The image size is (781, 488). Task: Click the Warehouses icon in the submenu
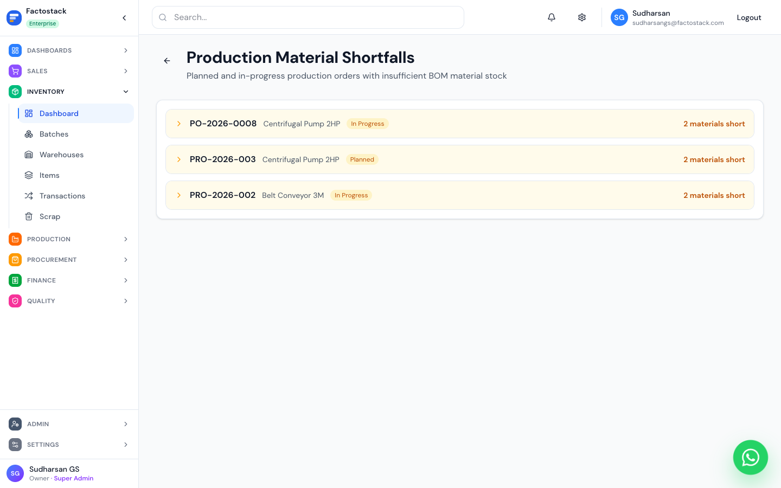(x=29, y=155)
